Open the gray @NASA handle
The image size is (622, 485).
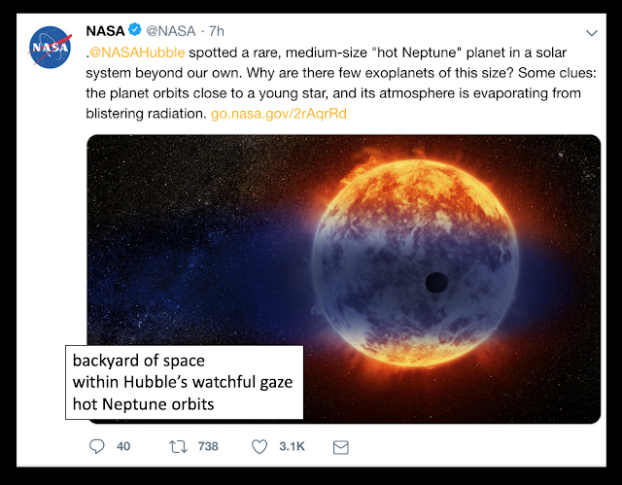coord(171,30)
